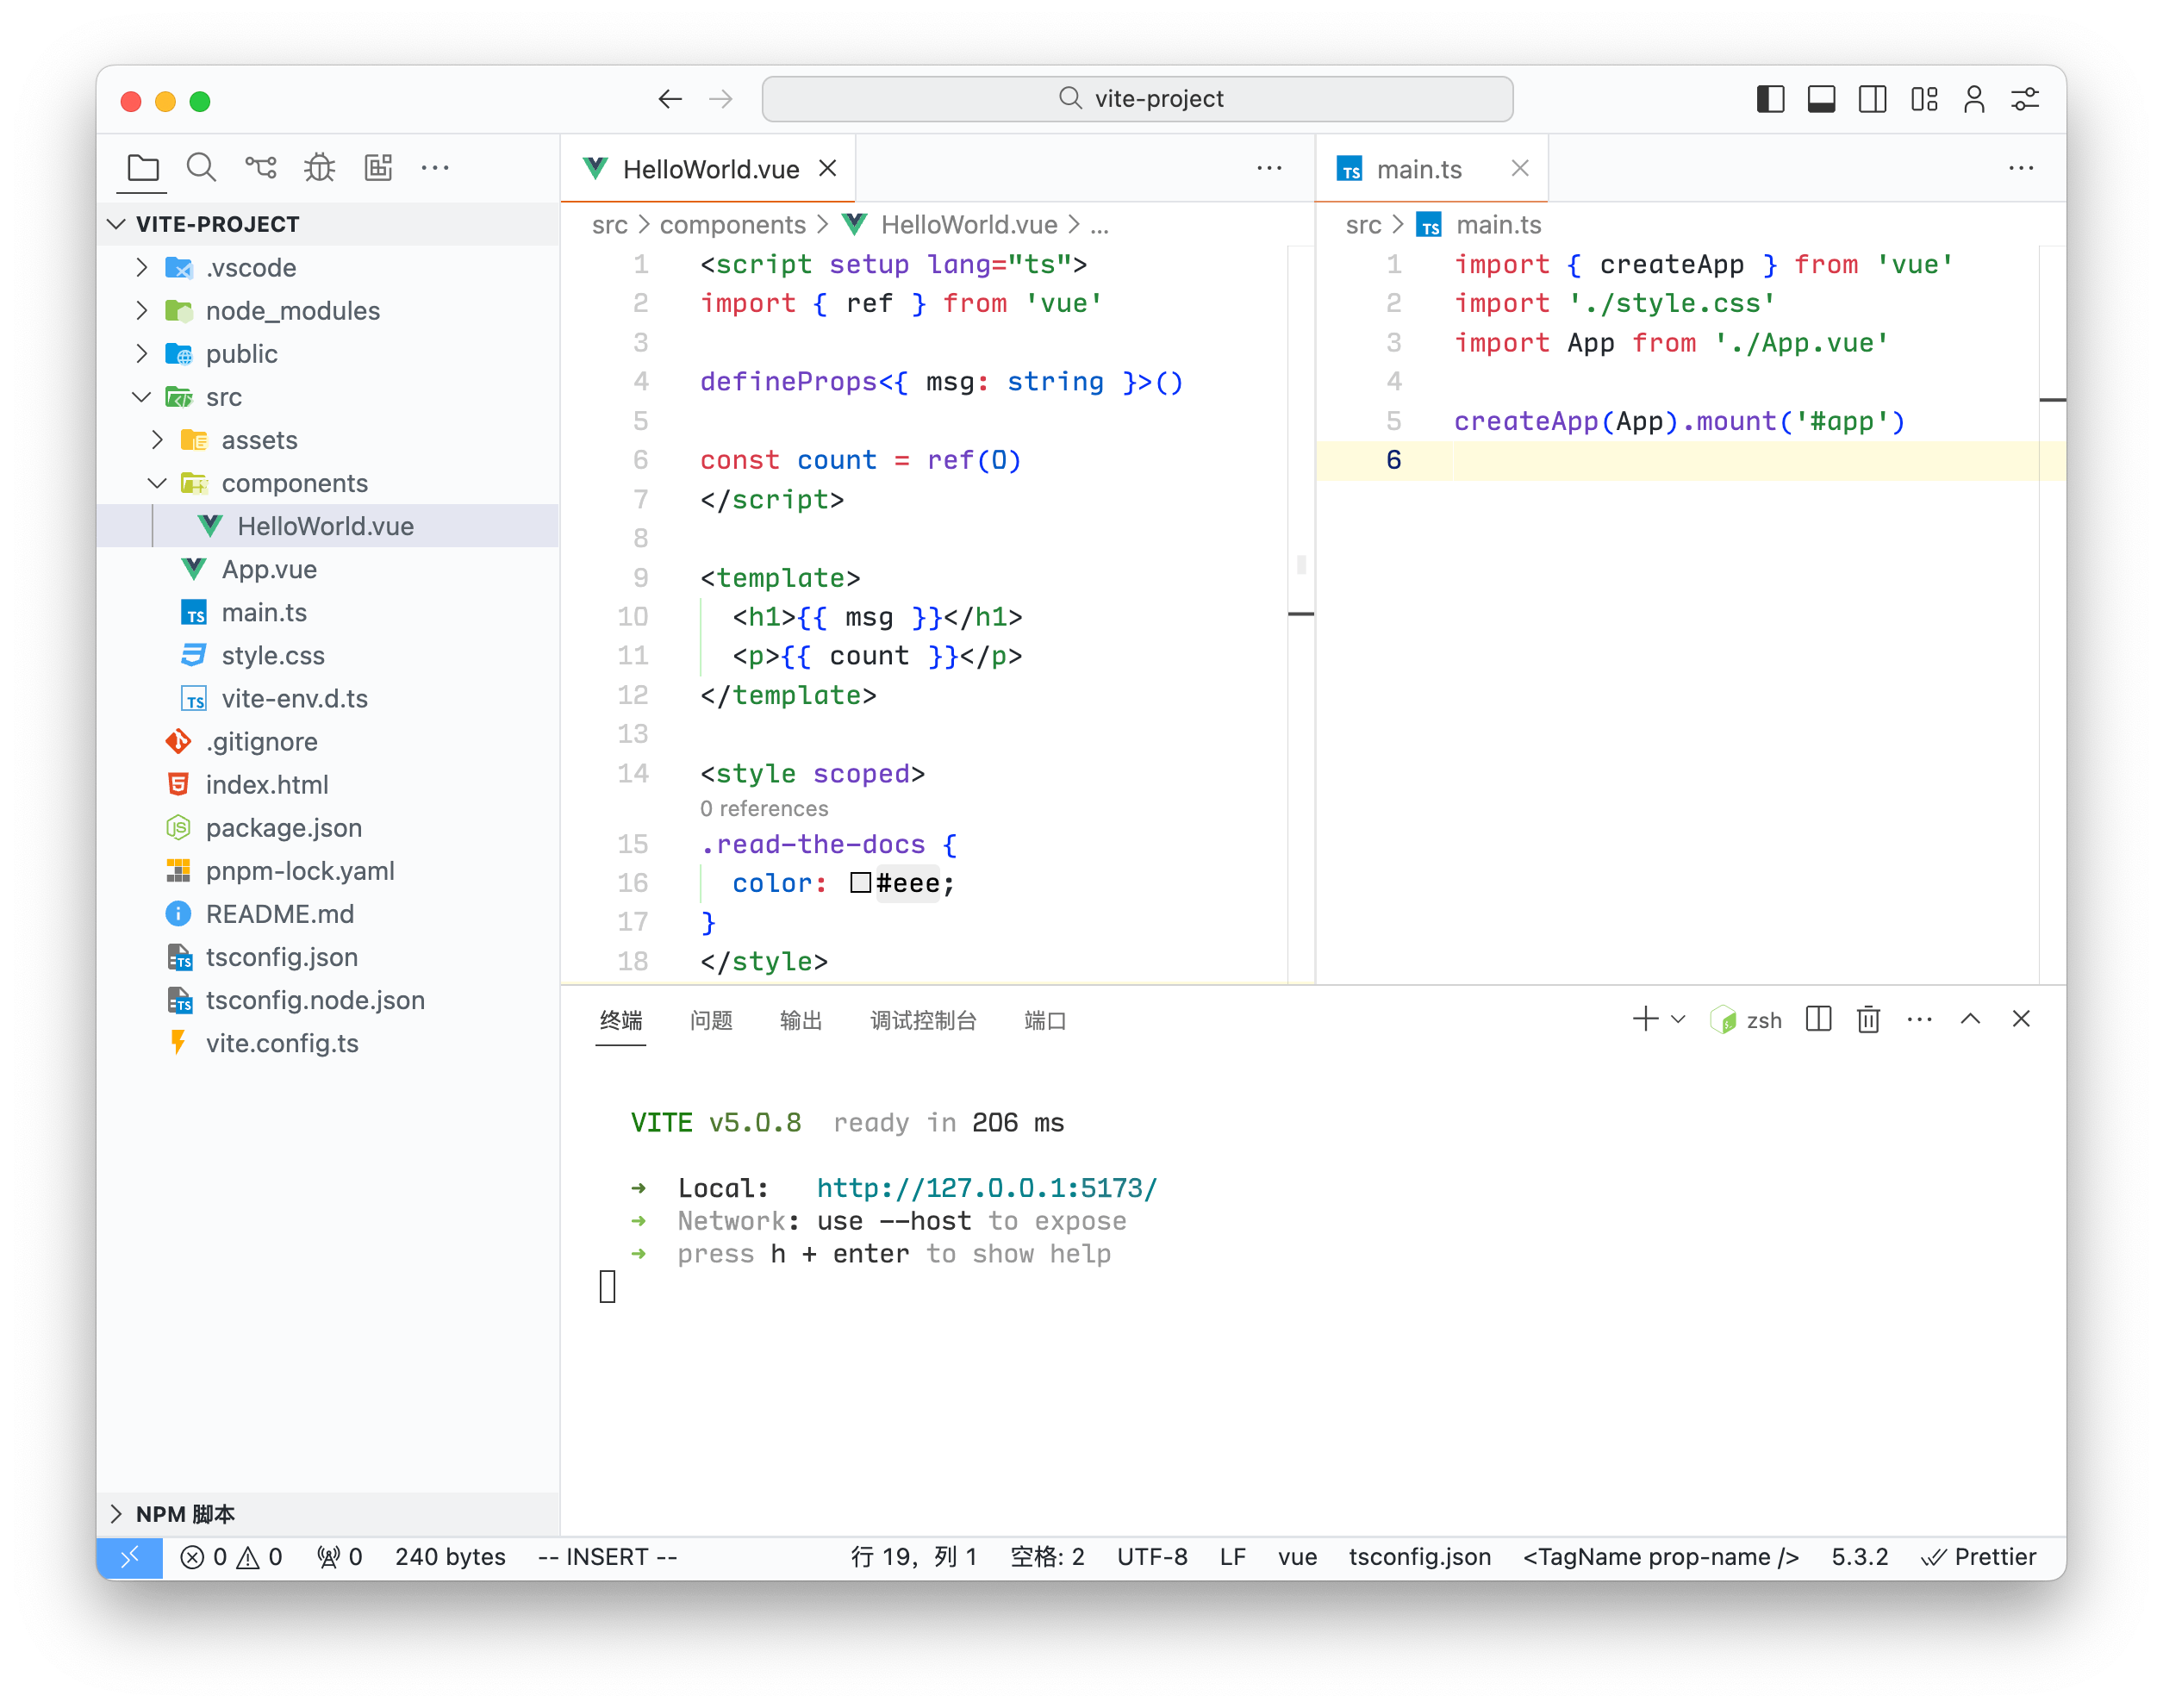Toggle the secondary sidebar layout button
Viewport: 2163px width, 1708px height.
coord(1872,99)
